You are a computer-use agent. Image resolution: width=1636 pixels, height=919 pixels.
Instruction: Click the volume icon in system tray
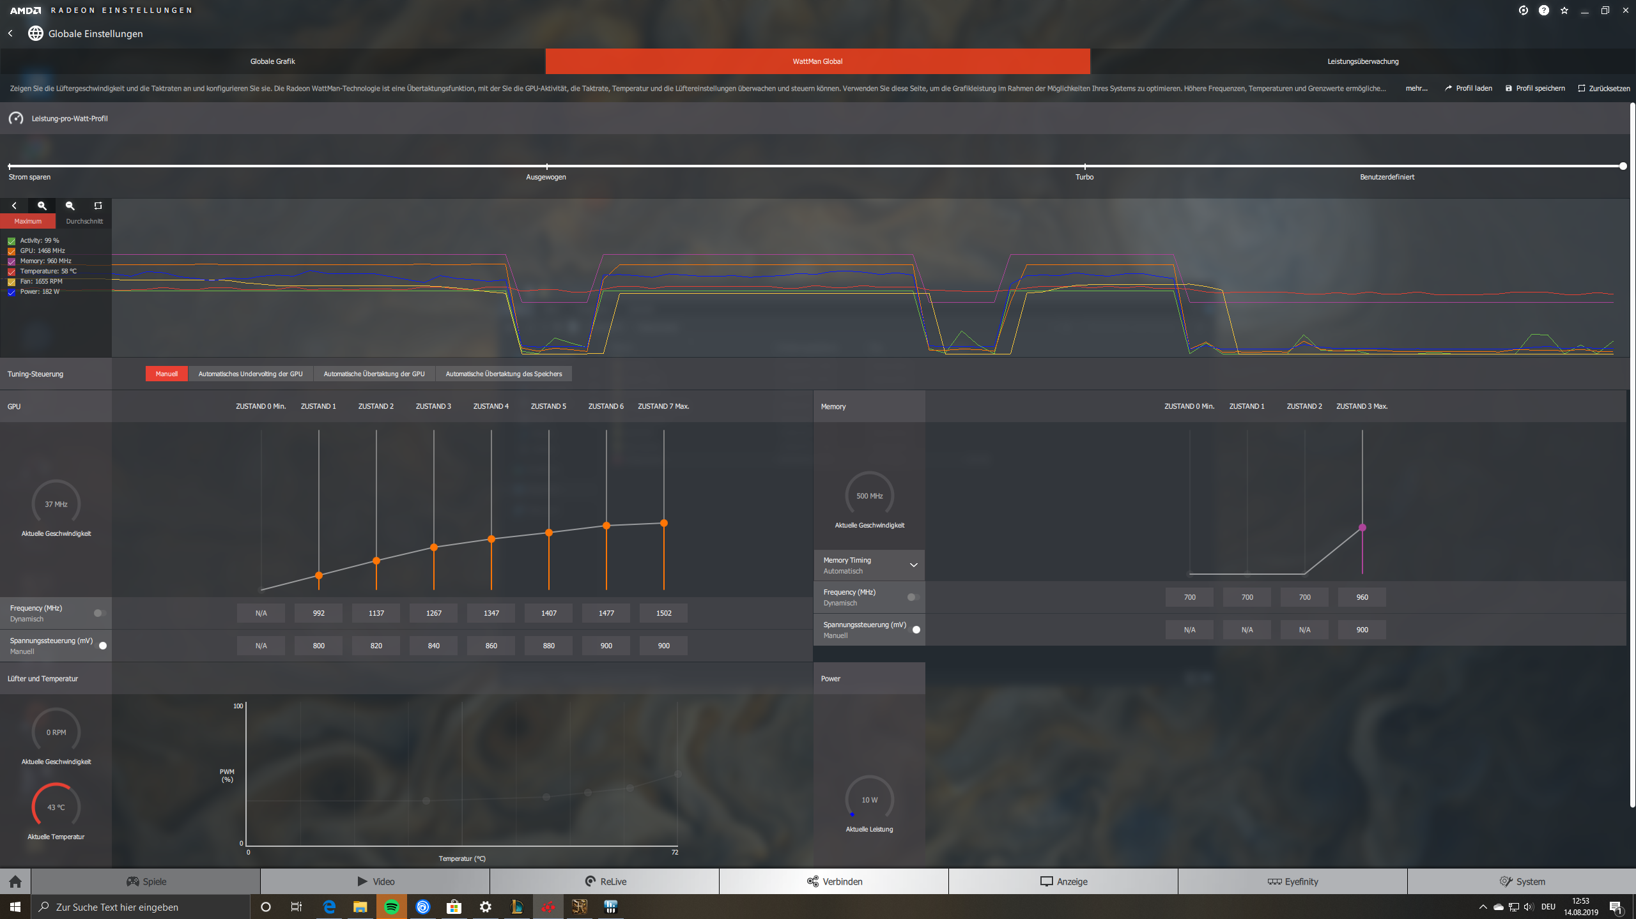point(1529,907)
